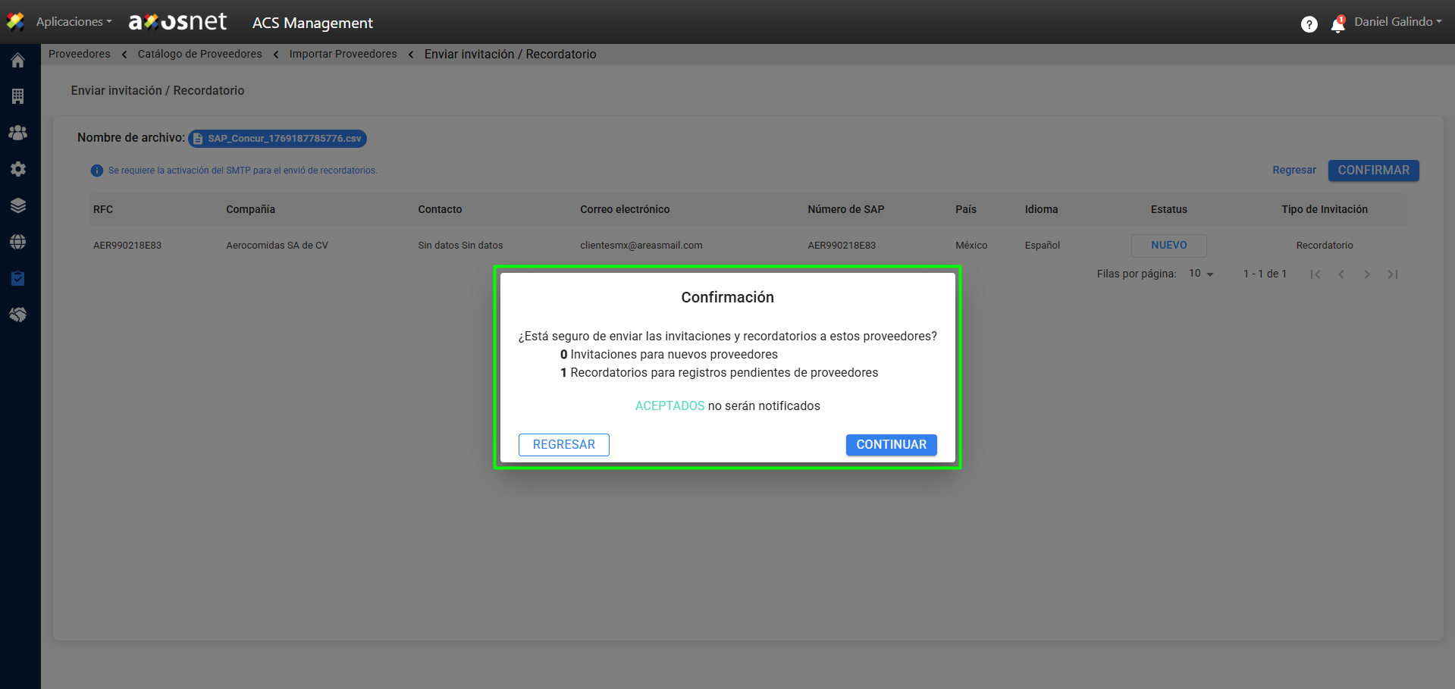Click the handshake icon in sidebar
The image size is (1455, 689).
click(18, 315)
